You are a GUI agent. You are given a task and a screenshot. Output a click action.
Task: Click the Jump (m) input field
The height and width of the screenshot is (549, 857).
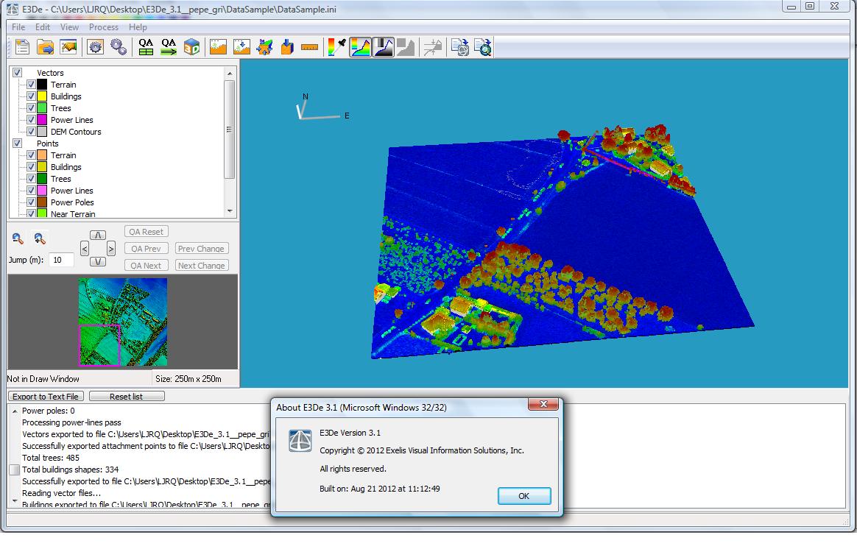tap(61, 260)
